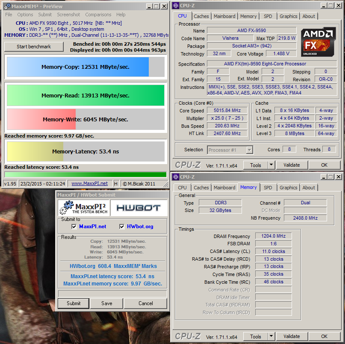The image size is (345, 344).
Task: Click OK button in top CPU-Z
Action: [324, 165]
